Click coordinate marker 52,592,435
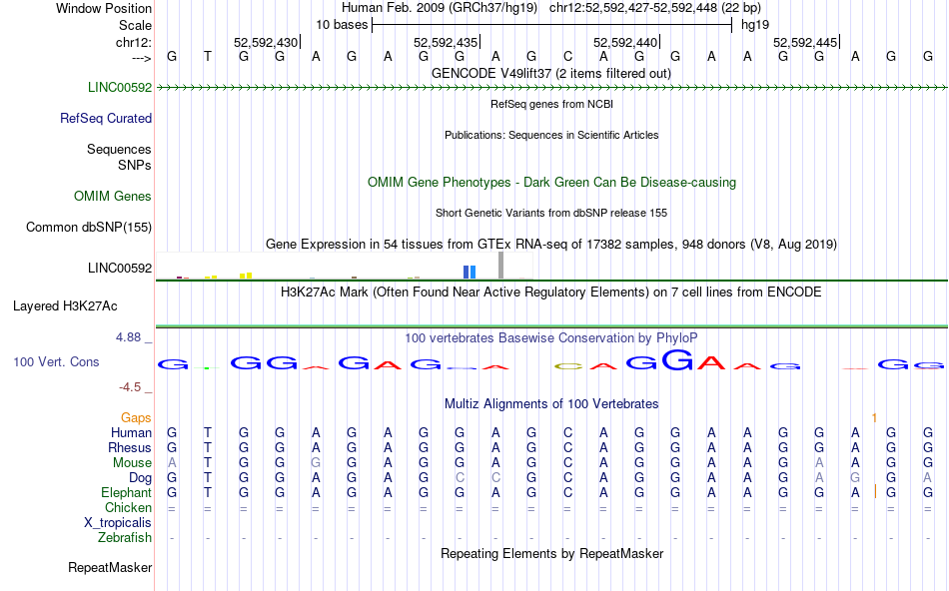 (x=446, y=42)
